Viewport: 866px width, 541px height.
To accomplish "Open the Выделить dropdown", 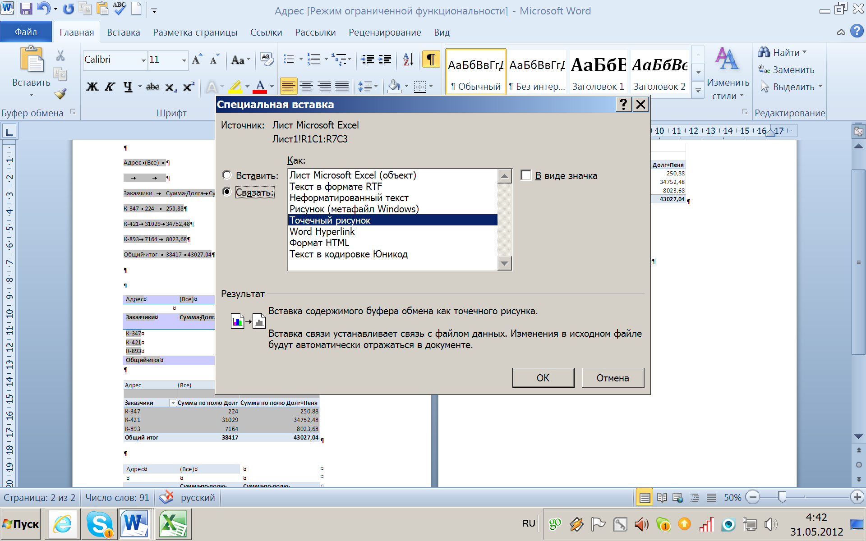I will pyautogui.click(x=791, y=87).
